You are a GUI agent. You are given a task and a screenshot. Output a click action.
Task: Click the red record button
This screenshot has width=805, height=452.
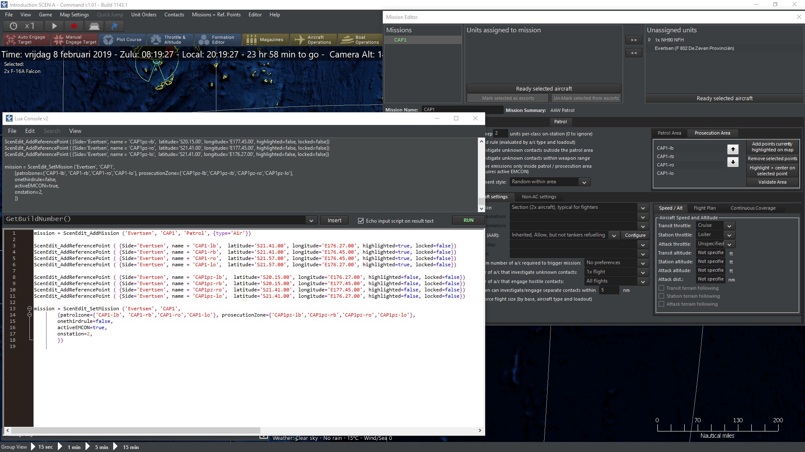(74, 26)
